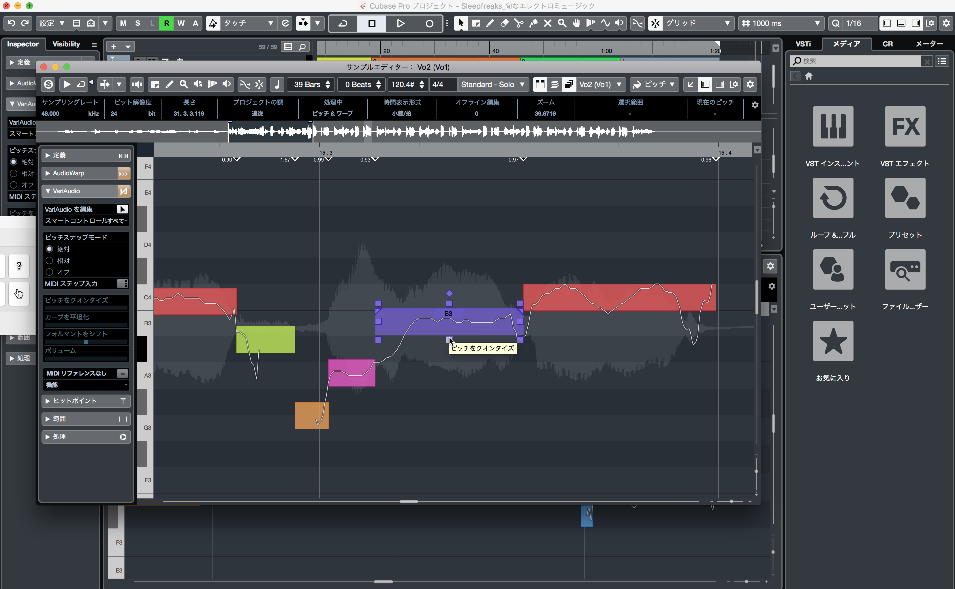Select the オフ pitch snap mode
This screenshot has width=955, height=589.
50,272
